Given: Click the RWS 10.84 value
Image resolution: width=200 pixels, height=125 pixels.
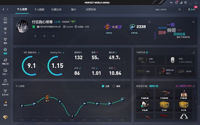Looking at the screenshot, I should pos(115,73).
